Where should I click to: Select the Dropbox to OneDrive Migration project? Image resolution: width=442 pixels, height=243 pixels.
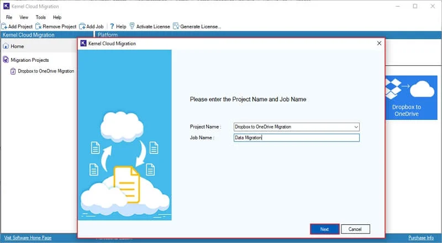46,71
